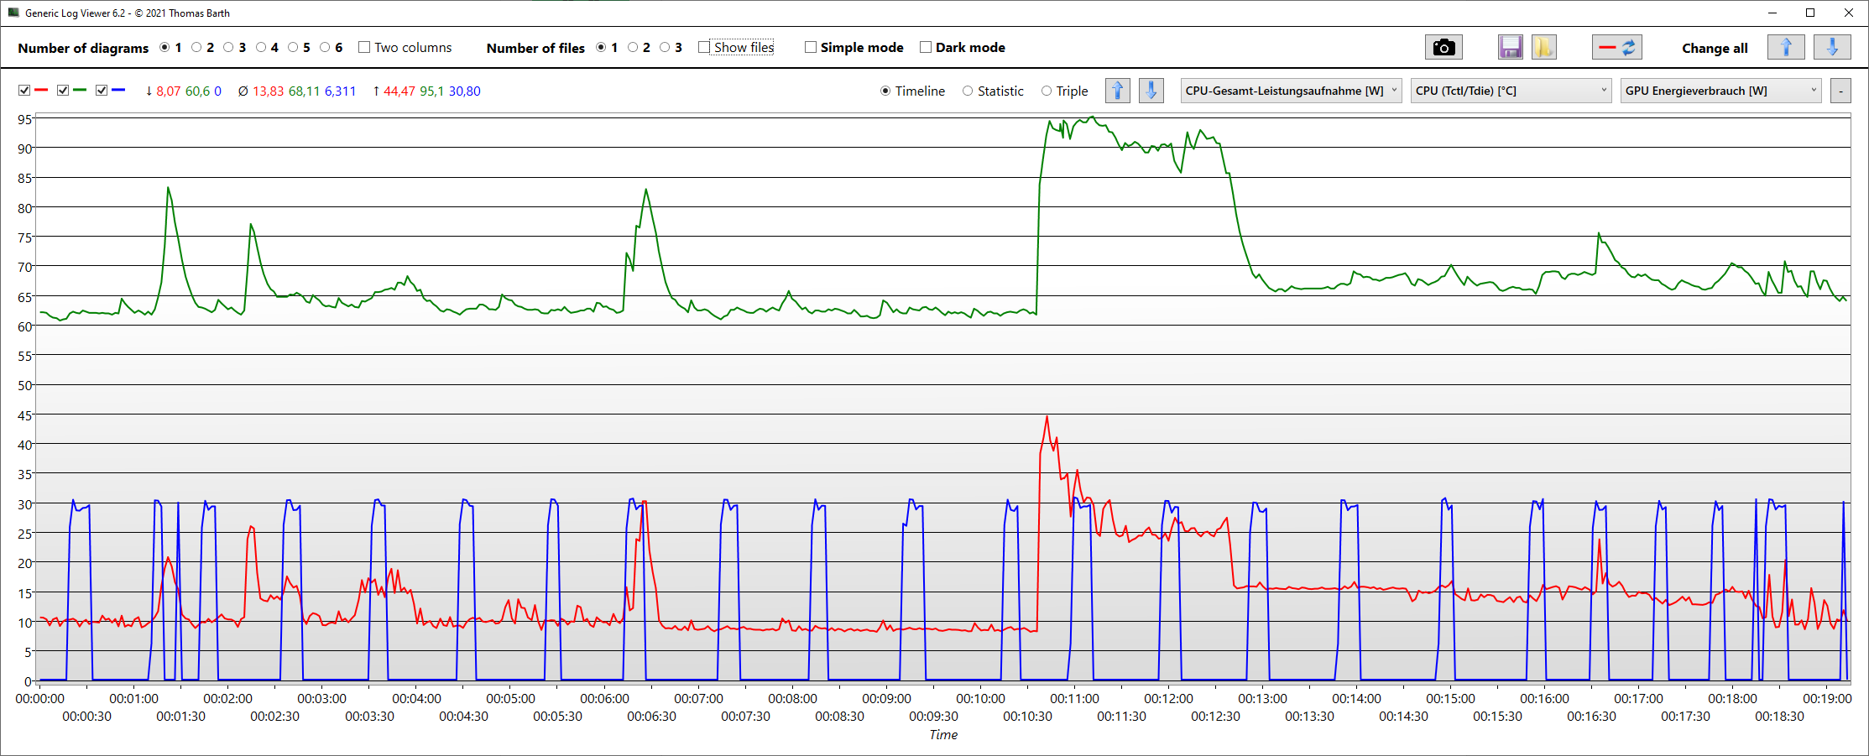
Task: Maximize the Generic Log Viewer window
Action: coord(1810,13)
